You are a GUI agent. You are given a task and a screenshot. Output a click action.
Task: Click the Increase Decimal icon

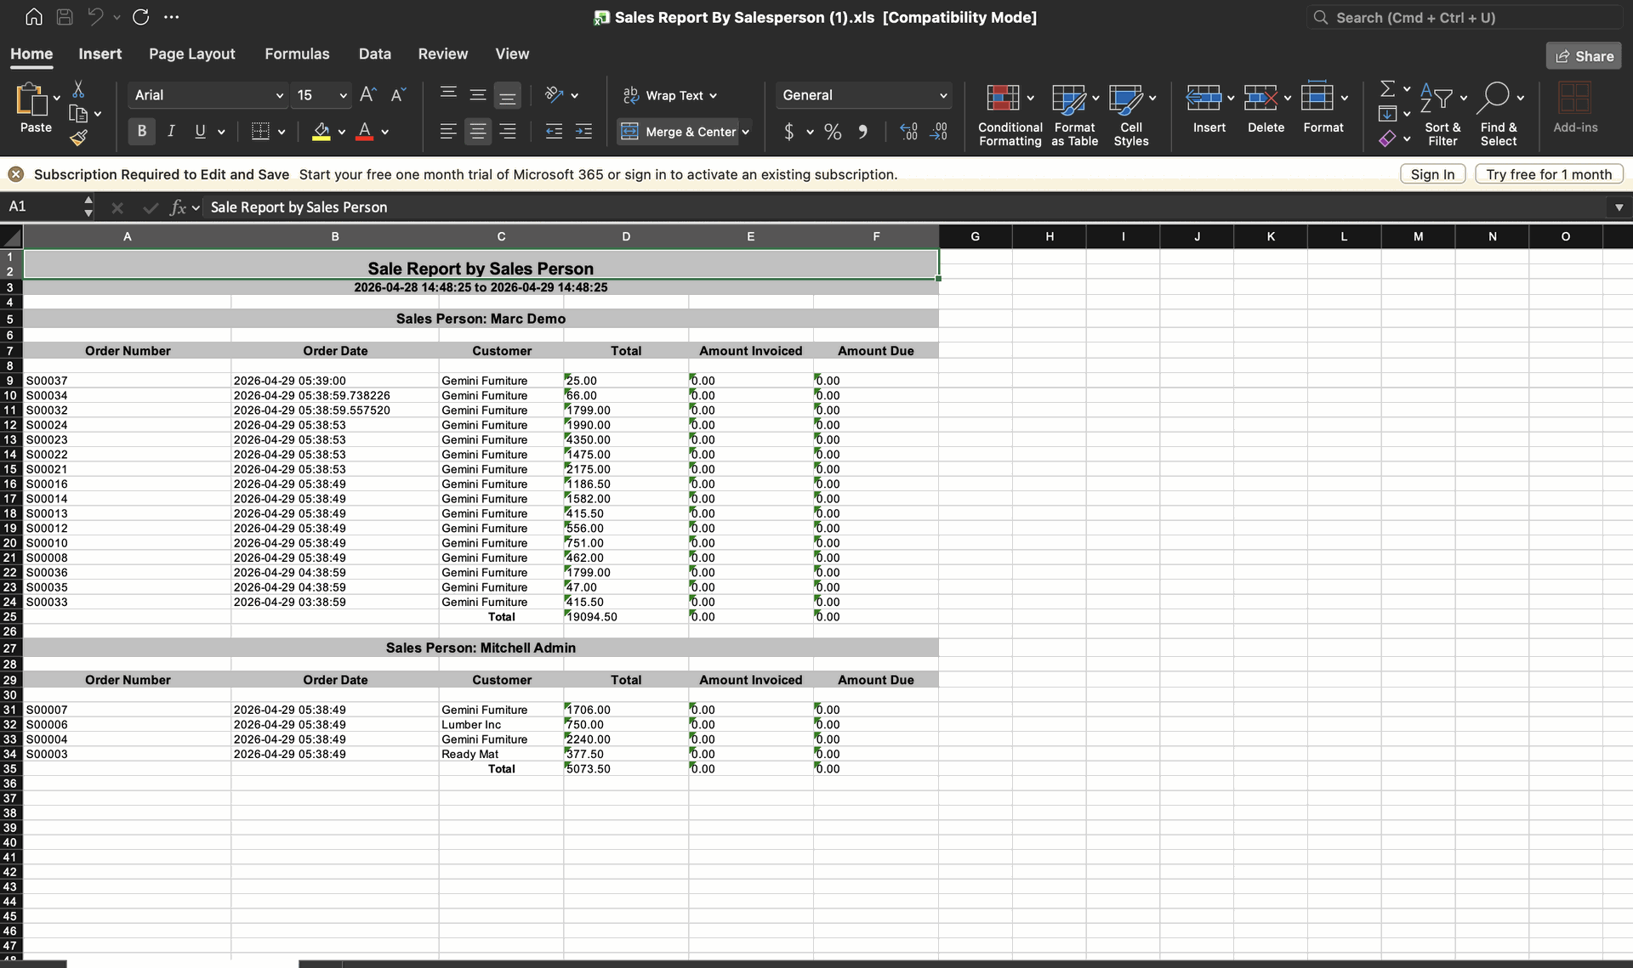click(x=908, y=132)
